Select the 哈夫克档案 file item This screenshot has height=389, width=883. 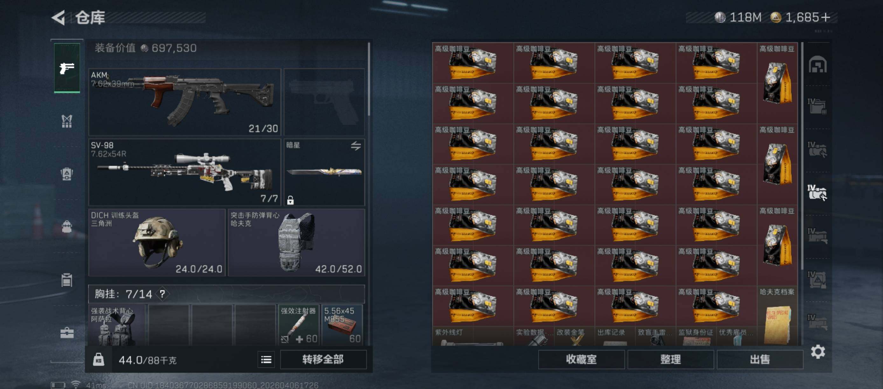coord(777,315)
